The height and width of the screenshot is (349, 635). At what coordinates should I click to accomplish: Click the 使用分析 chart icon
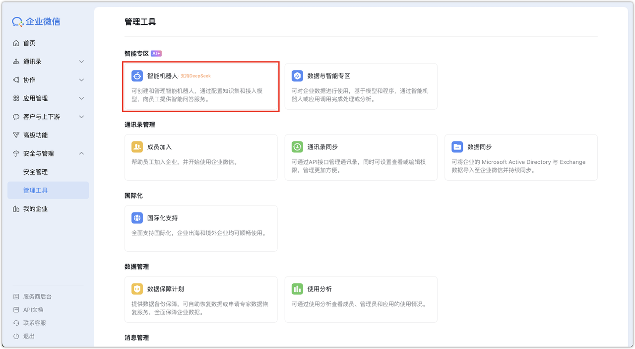coord(297,288)
